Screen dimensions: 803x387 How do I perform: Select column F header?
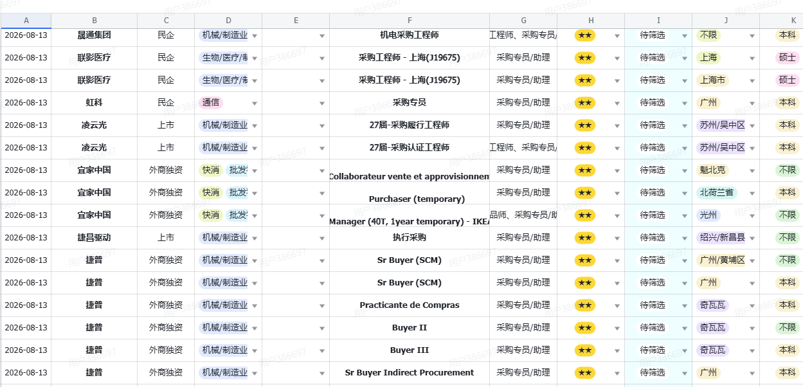(410, 21)
